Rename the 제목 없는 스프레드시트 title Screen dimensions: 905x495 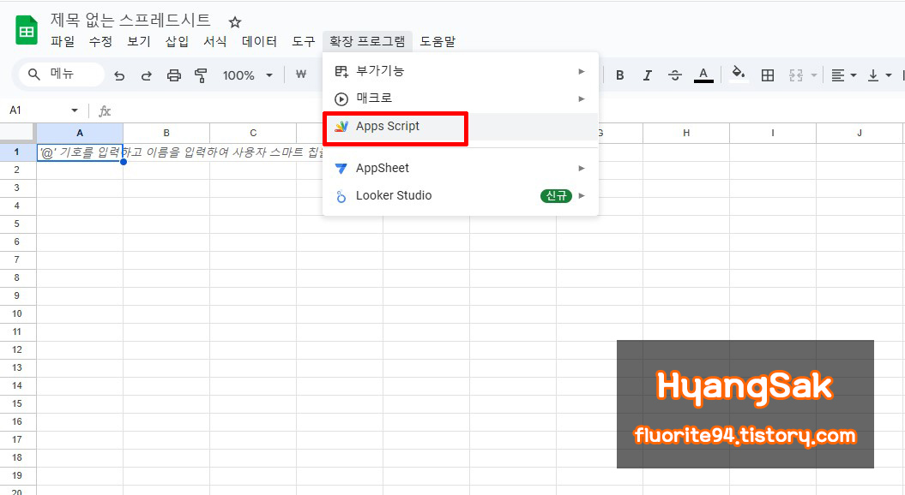[130, 21]
